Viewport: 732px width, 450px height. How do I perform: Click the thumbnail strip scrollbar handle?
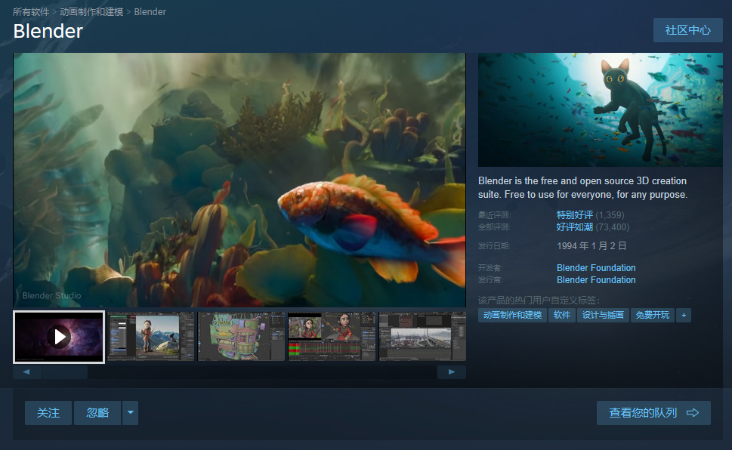point(64,372)
